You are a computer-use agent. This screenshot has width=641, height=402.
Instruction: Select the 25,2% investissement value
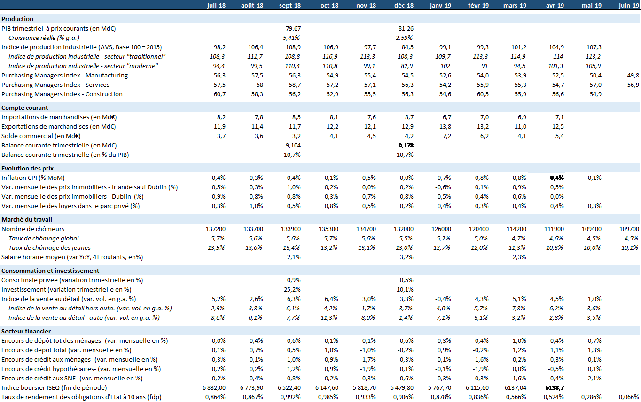292,289
